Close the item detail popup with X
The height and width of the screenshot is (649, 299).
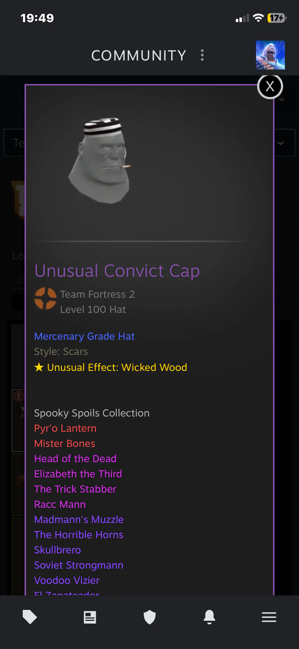click(270, 87)
